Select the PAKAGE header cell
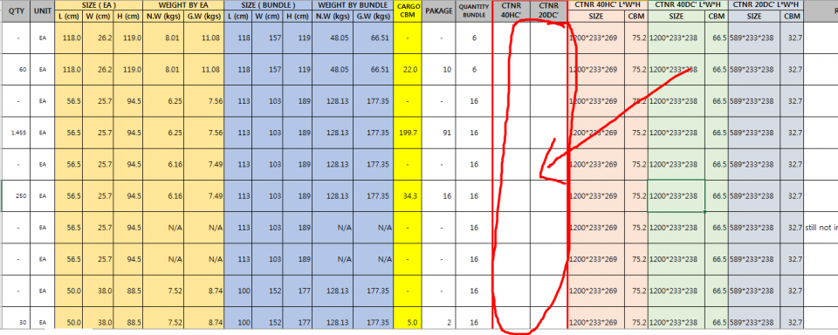Image resolution: width=838 pixels, height=335 pixels. click(x=439, y=11)
